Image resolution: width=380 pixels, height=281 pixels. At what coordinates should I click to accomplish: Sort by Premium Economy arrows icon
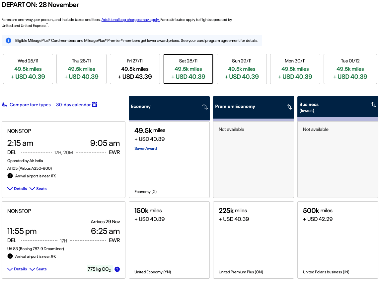point(289,107)
